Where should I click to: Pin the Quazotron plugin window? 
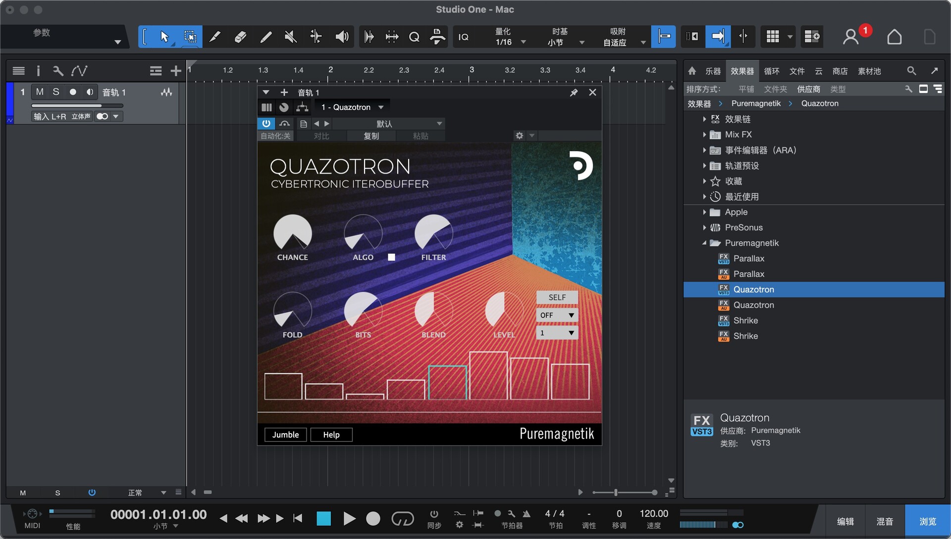click(574, 92)
